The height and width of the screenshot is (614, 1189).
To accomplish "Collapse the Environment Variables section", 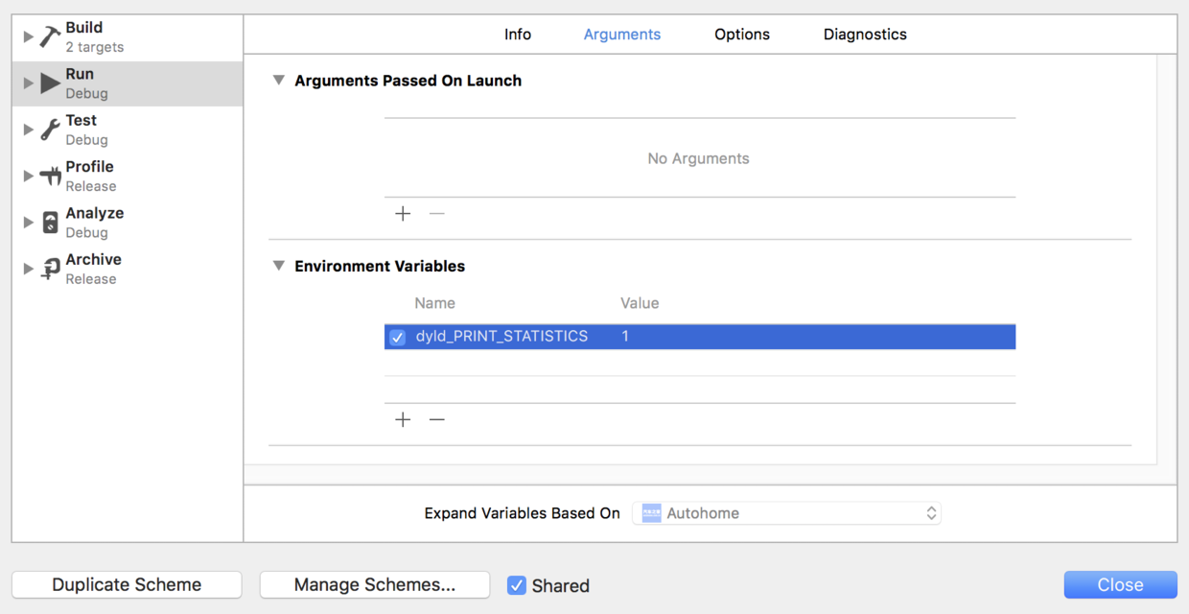I will pos(279,266).
